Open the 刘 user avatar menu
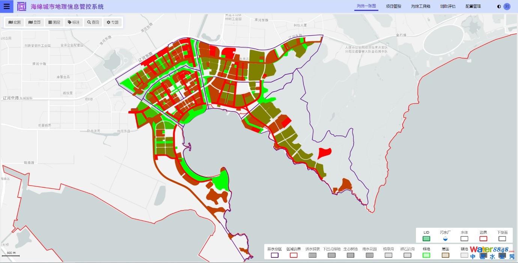The height and width of the screenshot is (263, 518). [x=507, y=6]
